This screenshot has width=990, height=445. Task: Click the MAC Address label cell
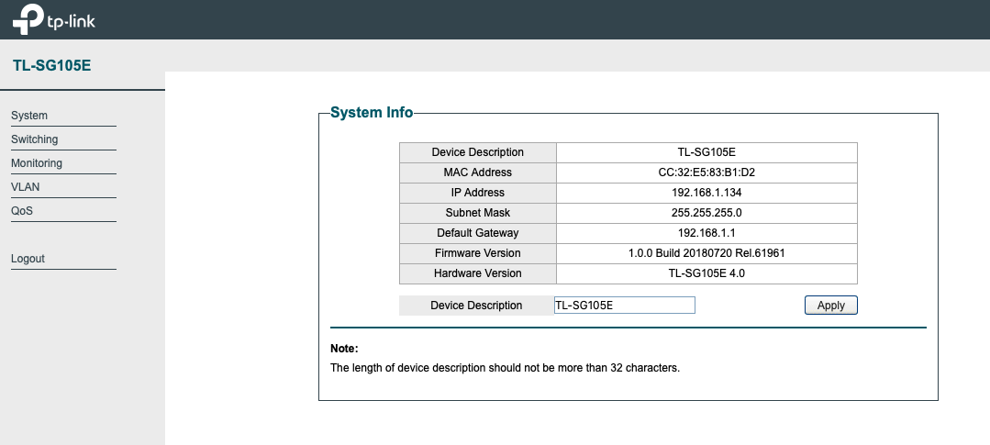pos(478,172)
